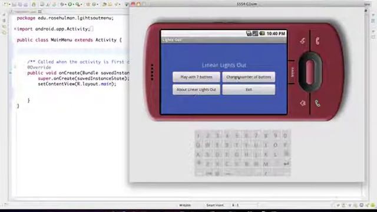Screen dimensions: 377x212
Task: Click the Eclipse New file toolbar icon
Action: point(5,4)
